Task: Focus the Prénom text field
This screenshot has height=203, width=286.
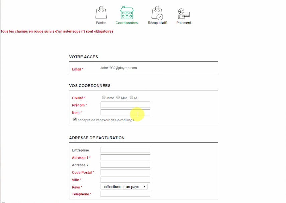Action: (x=125, y=105)
